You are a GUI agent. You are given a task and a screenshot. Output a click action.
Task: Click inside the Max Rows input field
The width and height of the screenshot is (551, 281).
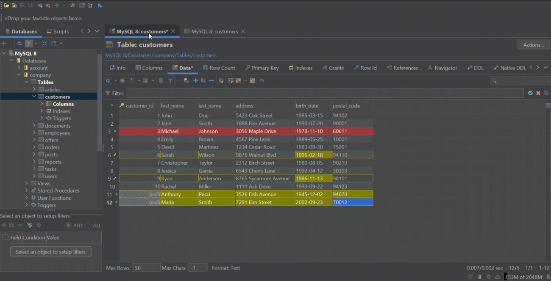146,267
